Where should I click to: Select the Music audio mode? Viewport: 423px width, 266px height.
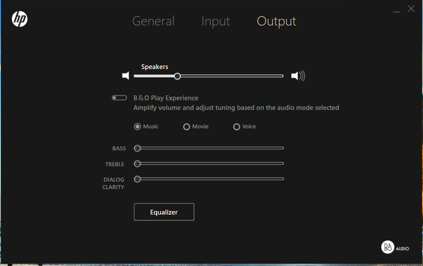pyautogui.click(x=138, y=127)
